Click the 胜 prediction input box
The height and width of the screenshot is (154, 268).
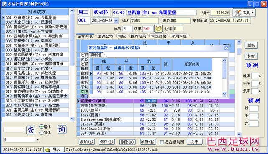pos(253,108)
